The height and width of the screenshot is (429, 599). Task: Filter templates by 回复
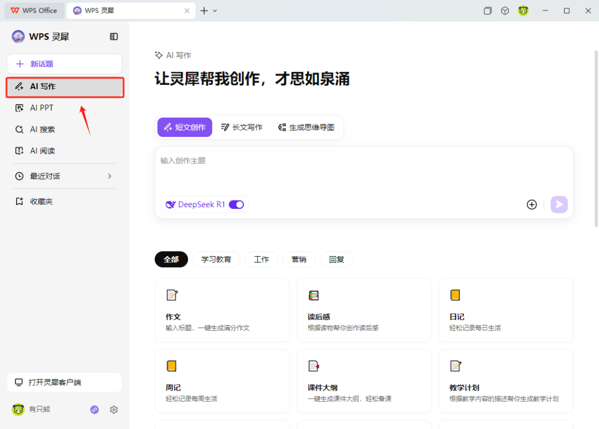coord(337,259)
